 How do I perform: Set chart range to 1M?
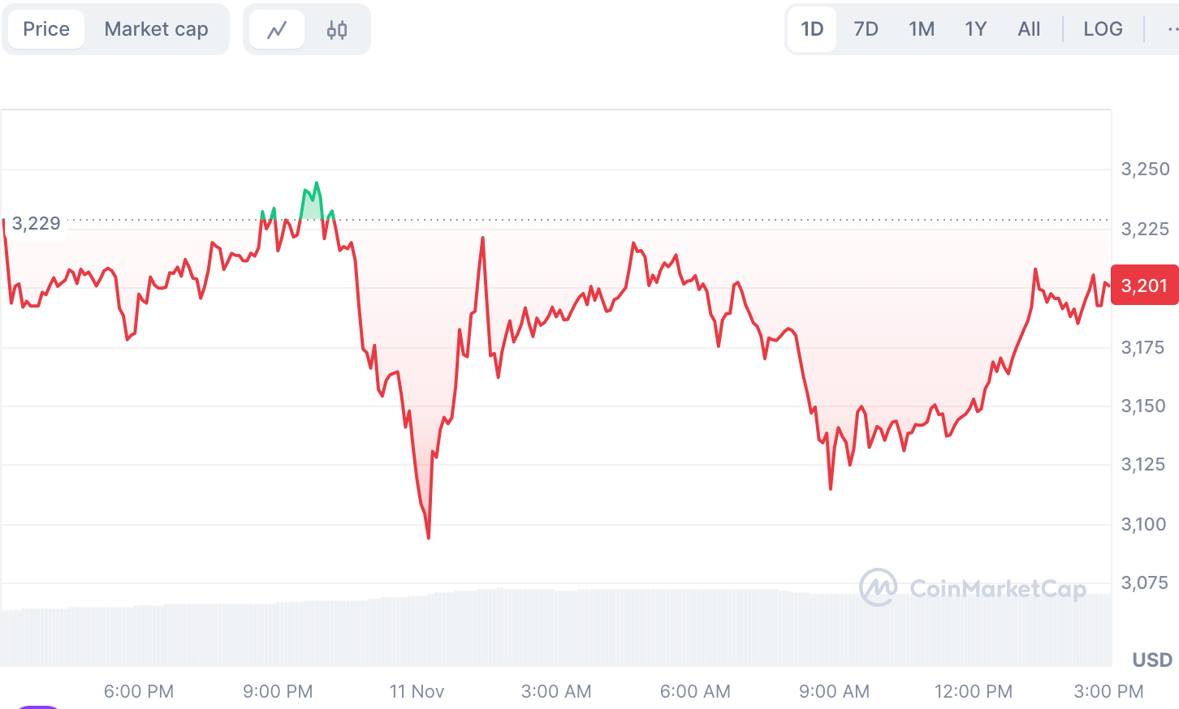click(x=922, y=29)
